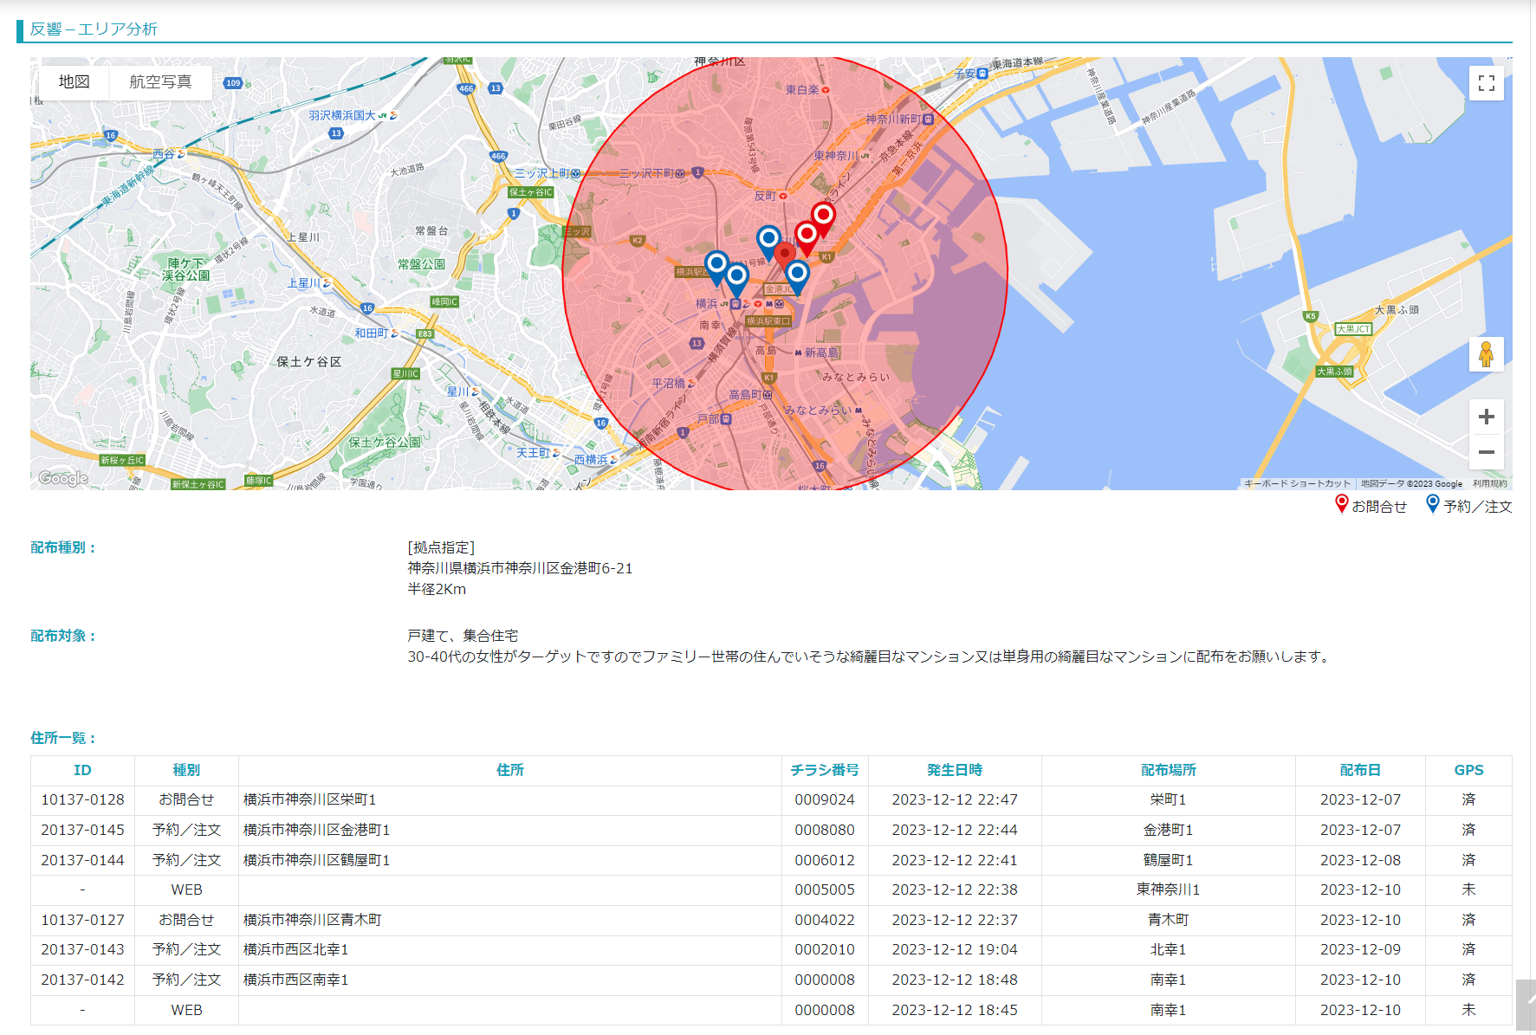Select ID 10137-0127 in the table
The height and width of the screenshot is (1035, 1536).
tap(82, 921)
